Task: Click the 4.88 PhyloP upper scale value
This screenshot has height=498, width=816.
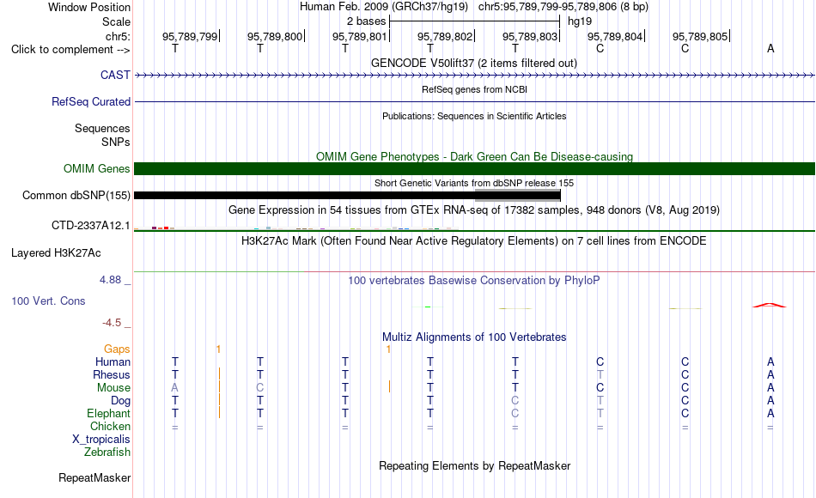Action: coord(110,280)
